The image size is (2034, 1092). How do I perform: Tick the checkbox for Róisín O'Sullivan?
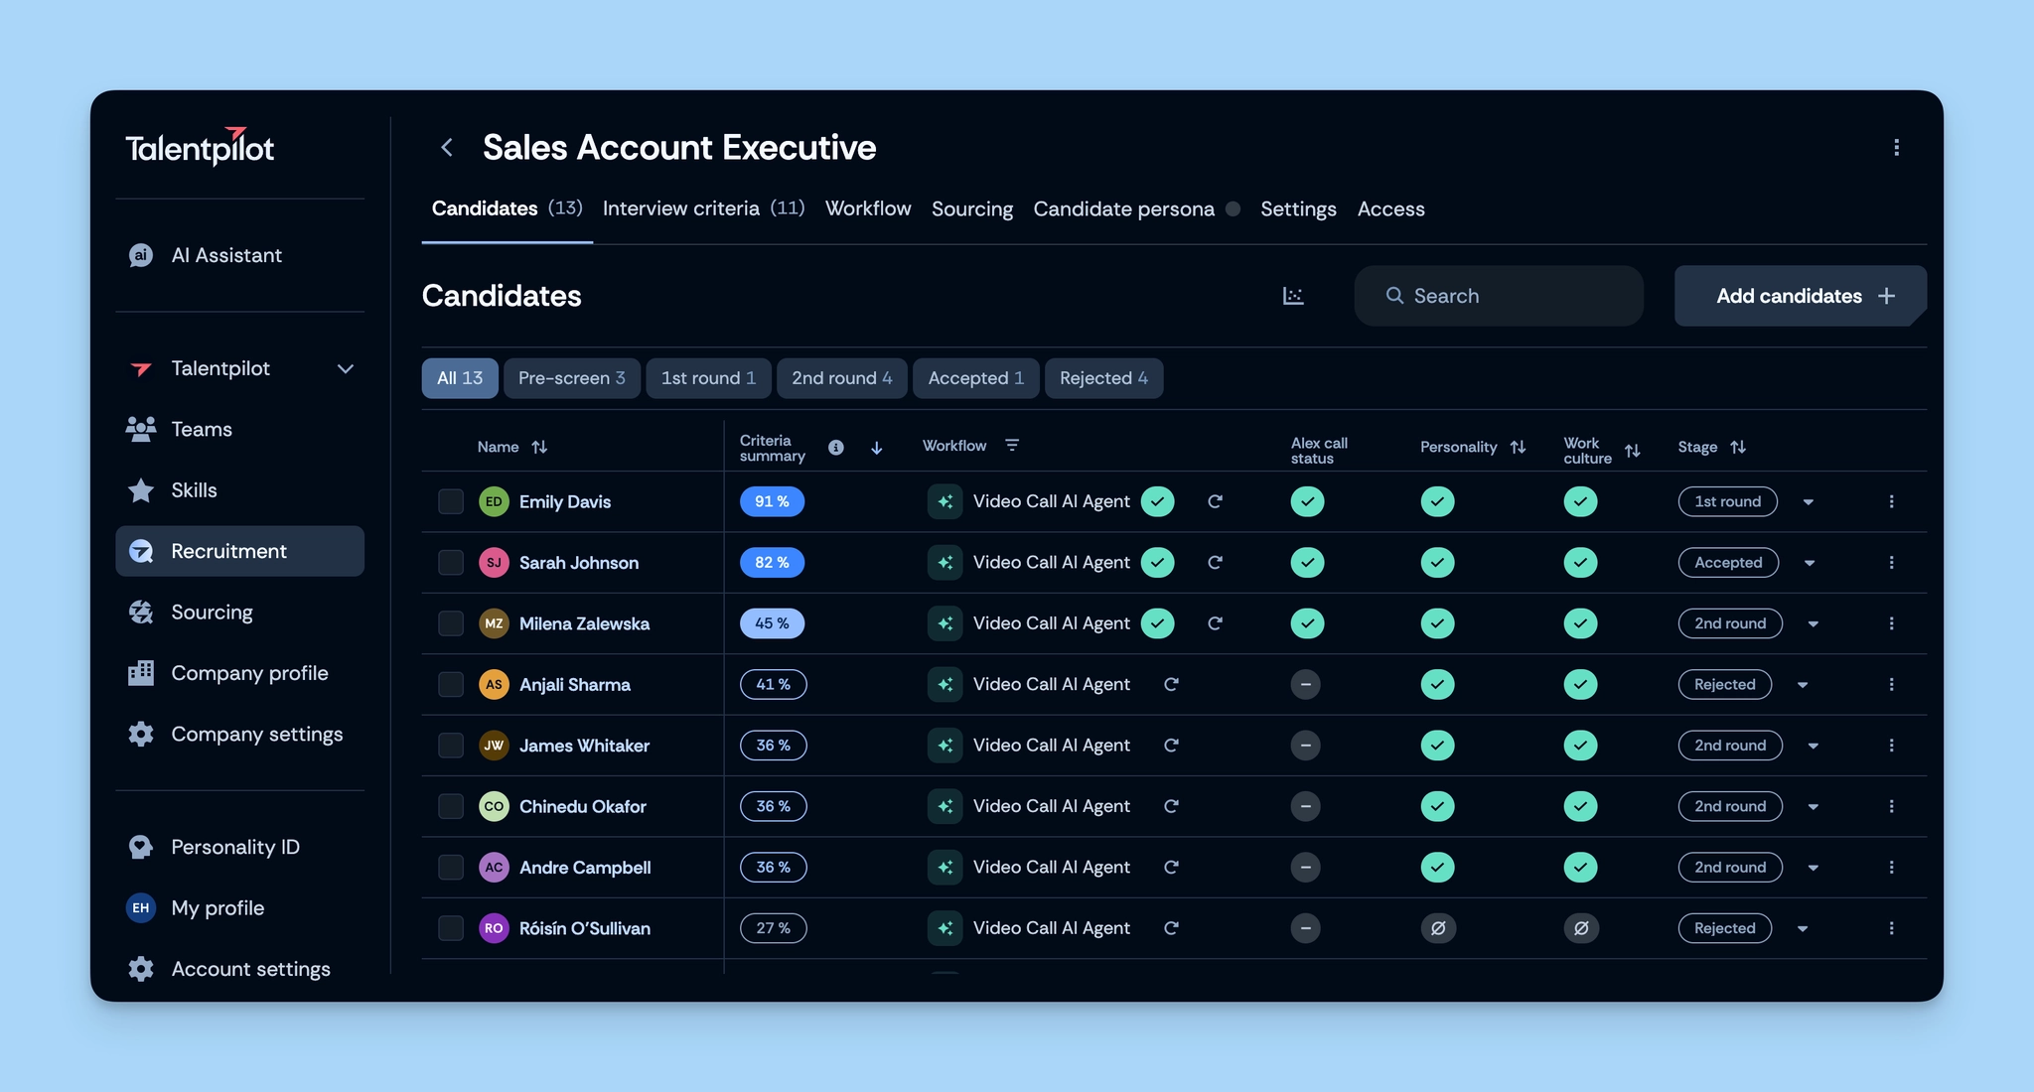pyautogui.click(x=451, y=928)
